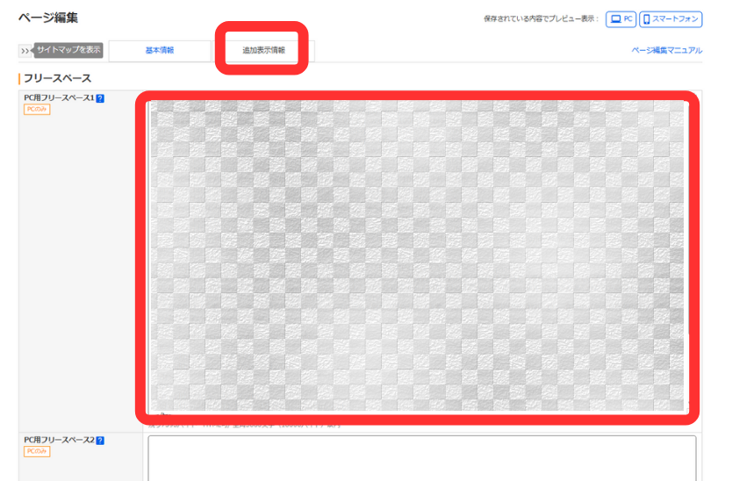This screenshot has height=481, width=732.
Task: Open the ページ編集マニュアル link
Action: click(x=666, y=51)
